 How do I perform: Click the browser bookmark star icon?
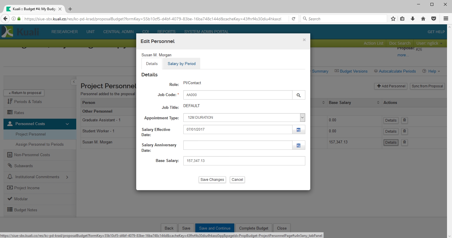[393, 19]
